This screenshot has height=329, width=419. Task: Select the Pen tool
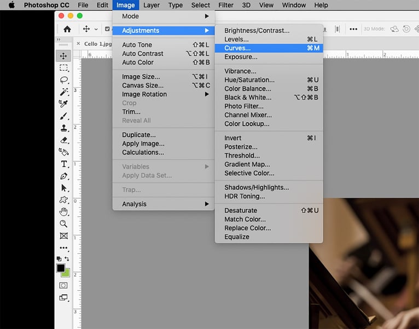pos(64,176)
